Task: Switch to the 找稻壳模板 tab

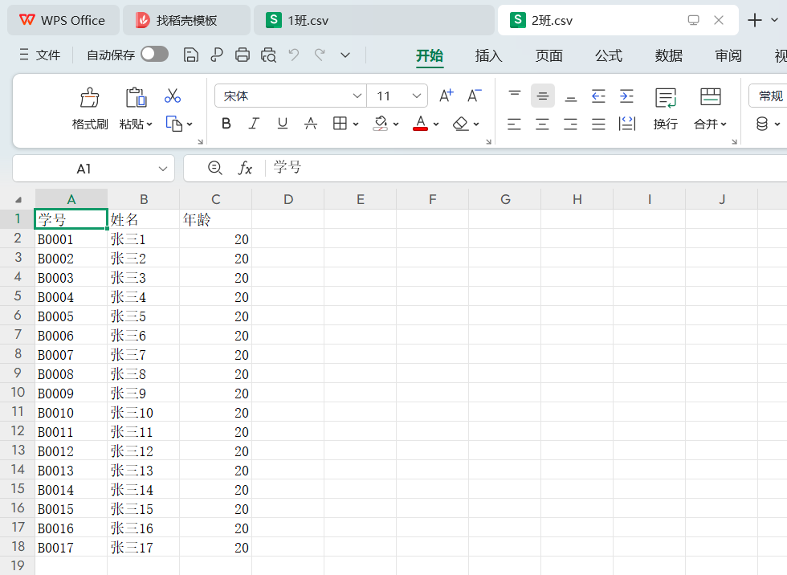Action: (x=186, y=21)
